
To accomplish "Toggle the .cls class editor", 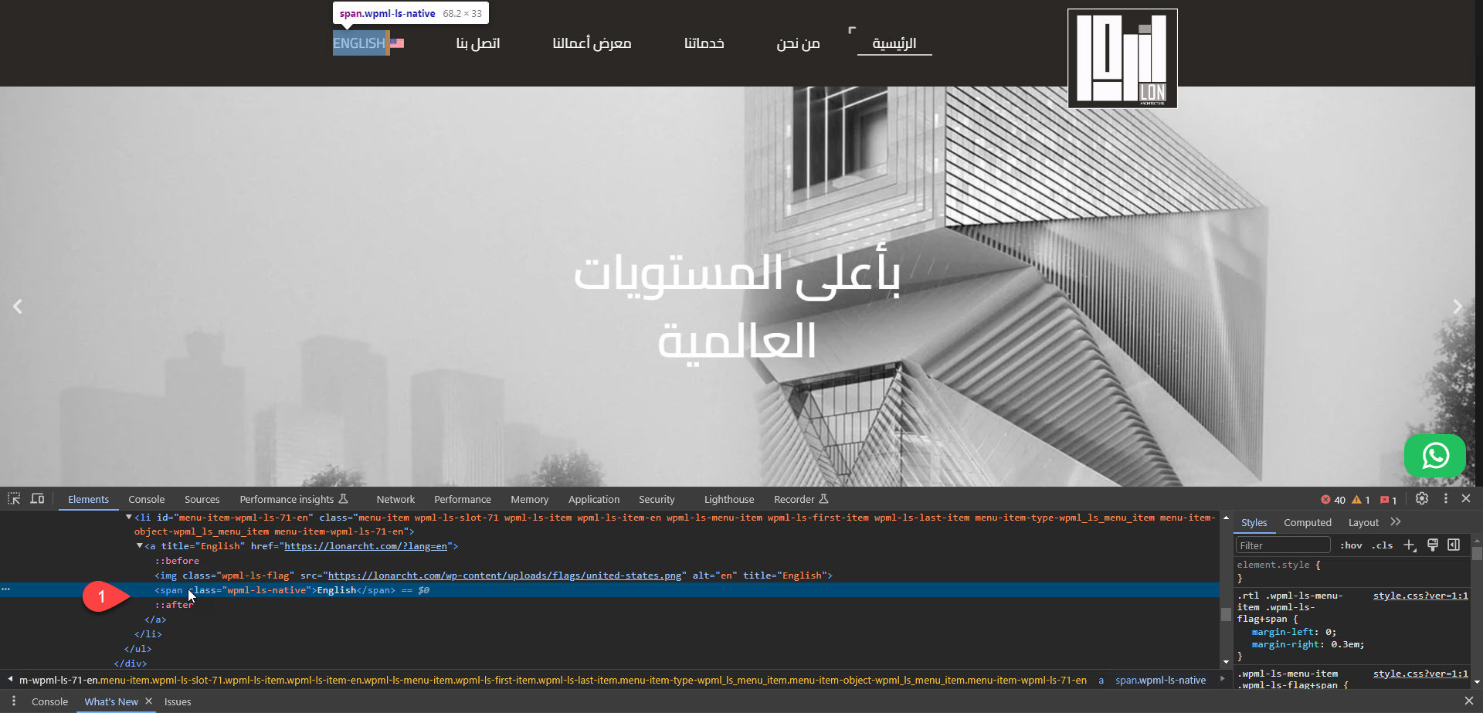I will click(x=1382, y=545).
